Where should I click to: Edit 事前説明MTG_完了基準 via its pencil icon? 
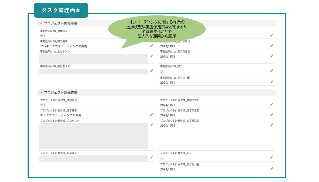coord(152,46)
